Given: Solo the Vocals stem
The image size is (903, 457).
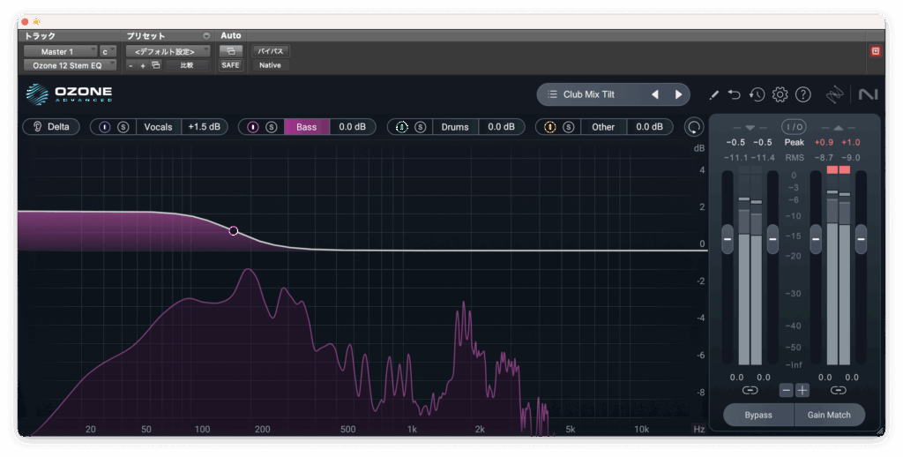Looking at the screenshot, I should click(123, 127).
